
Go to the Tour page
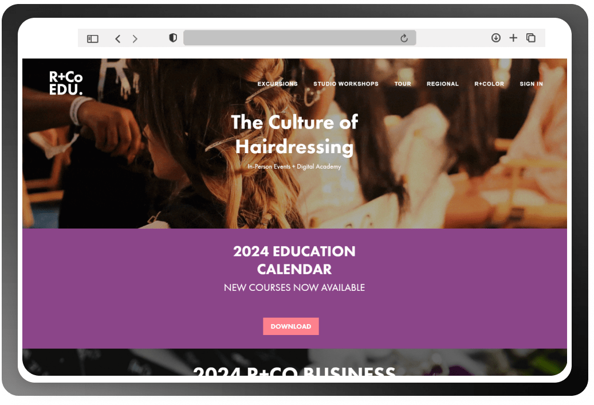[x=403, y=84]
